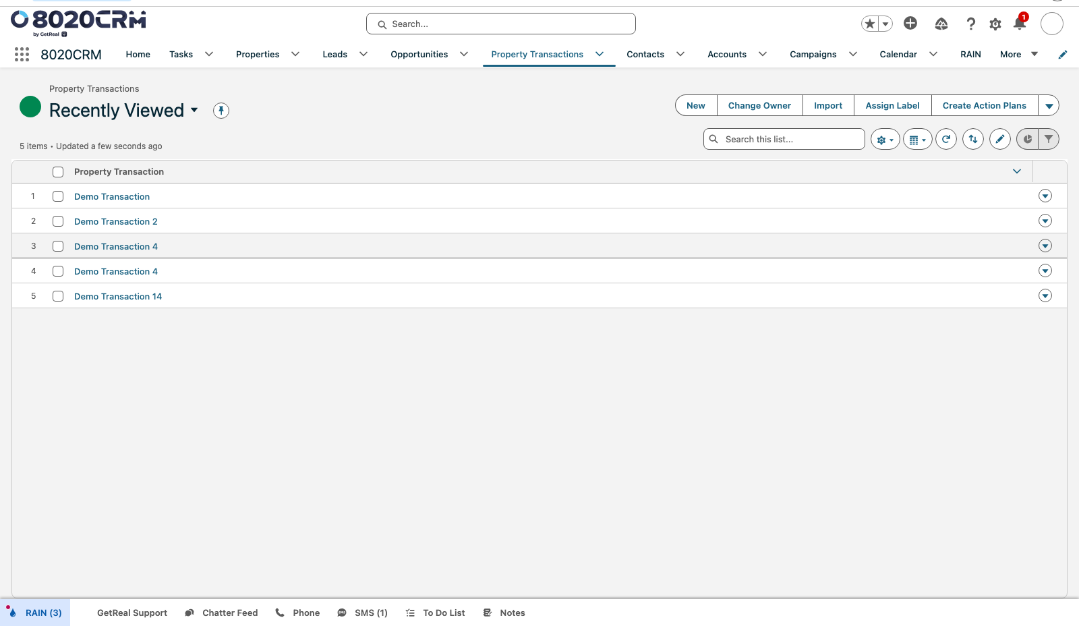Open the Help question mark icon
The image size is (1079, 626).
[970, 24]
